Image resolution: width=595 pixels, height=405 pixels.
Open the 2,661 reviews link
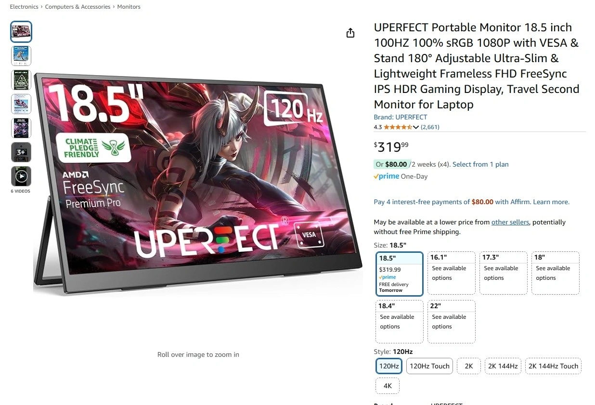pyautogui.click(x=430, y=127)
